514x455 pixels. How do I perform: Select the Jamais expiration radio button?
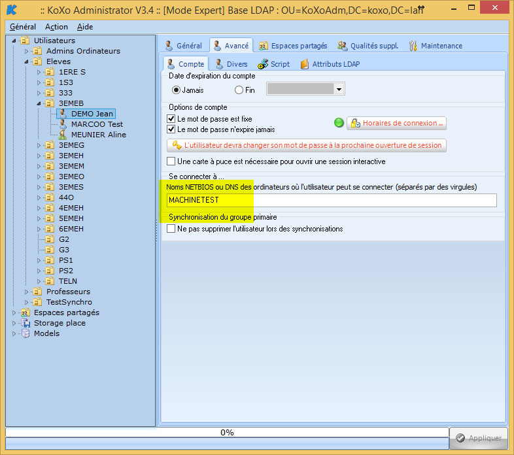[x=176, y=90]
